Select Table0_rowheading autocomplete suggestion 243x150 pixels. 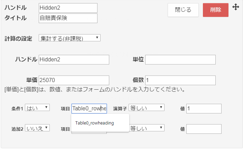(x=95, y=123)
